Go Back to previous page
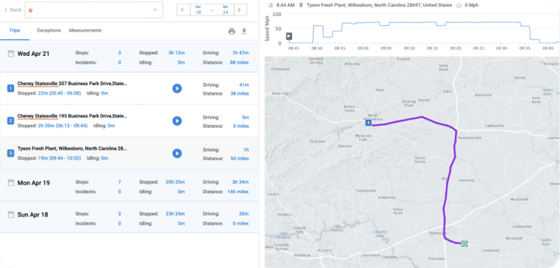 tap(12, 10)
